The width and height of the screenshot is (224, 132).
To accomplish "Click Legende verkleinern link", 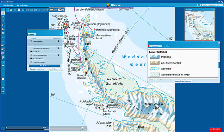I will coord(183,81).
